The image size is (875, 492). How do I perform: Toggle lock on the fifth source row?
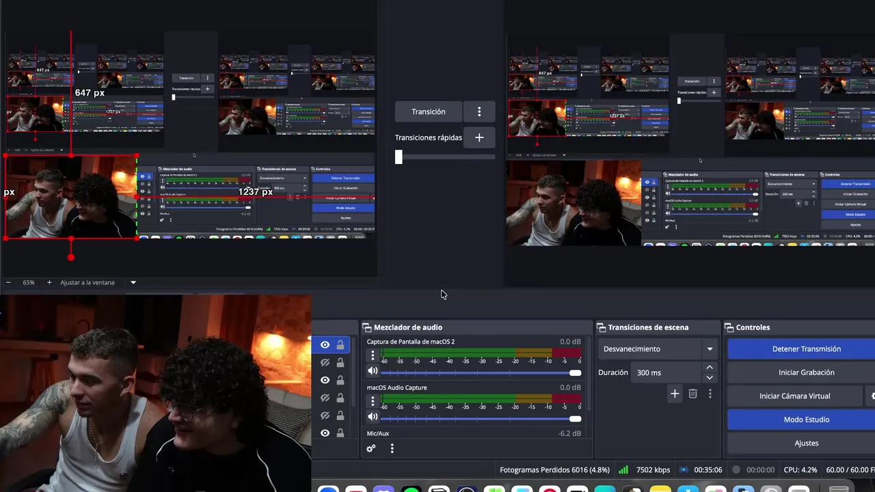click(340, 415)
